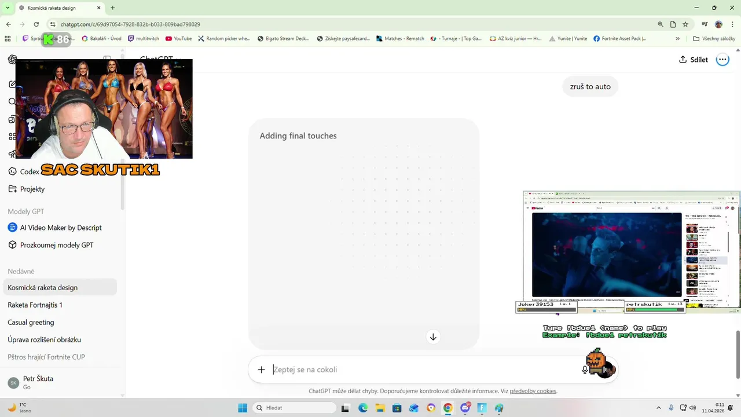Click the Sdílet share button

(x=694, y=60)
